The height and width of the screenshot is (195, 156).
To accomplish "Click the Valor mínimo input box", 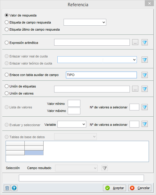I will [x=74, y=103].
